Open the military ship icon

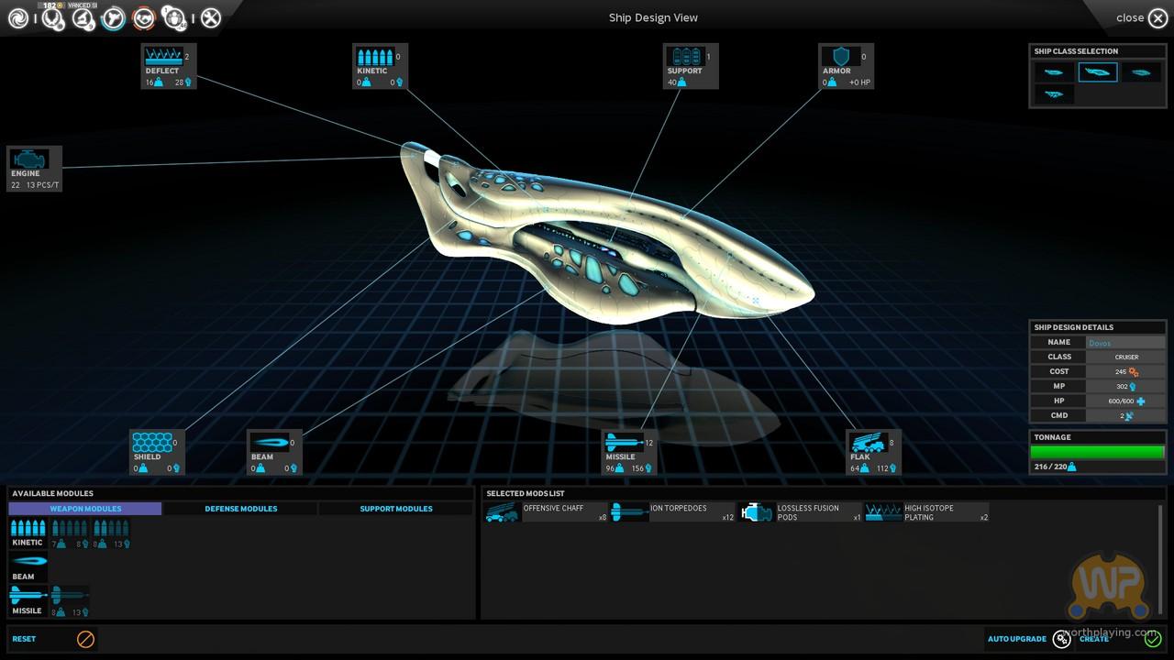point(113,17)
